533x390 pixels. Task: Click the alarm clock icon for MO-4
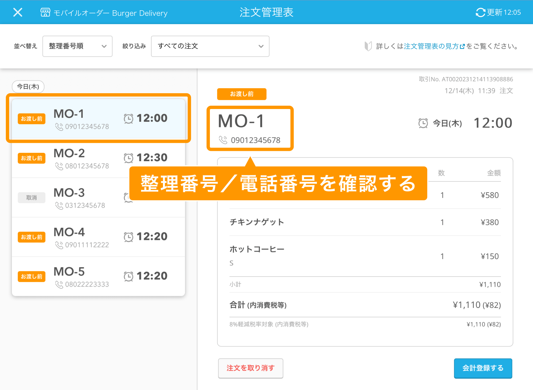tap(129, 237)
